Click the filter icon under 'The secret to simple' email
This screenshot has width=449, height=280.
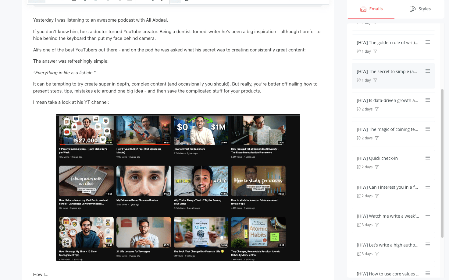click(375, 80)
